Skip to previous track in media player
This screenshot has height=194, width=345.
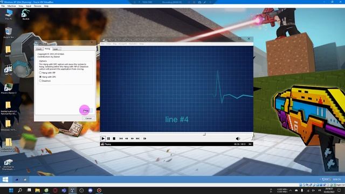[121, 138]
